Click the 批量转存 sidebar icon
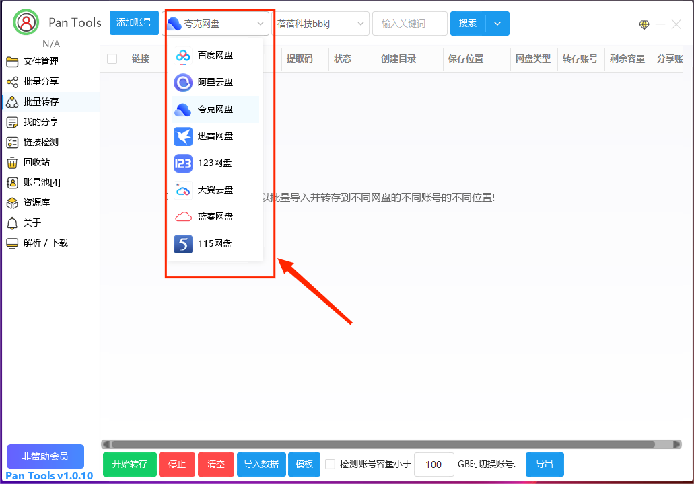Viewport: 694px width, 484px height. [x=12, y=102]
